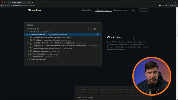Screen dimensions: 178x100
Task: Click the page vertical scrollbar
Action: coord(177,30)
